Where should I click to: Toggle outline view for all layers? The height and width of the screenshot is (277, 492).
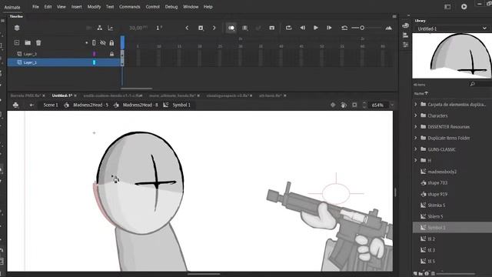(x=94, y=43)
